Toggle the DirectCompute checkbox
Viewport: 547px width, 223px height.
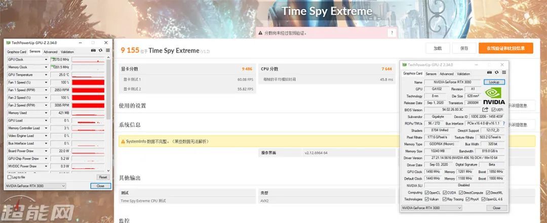coord(461,193)
